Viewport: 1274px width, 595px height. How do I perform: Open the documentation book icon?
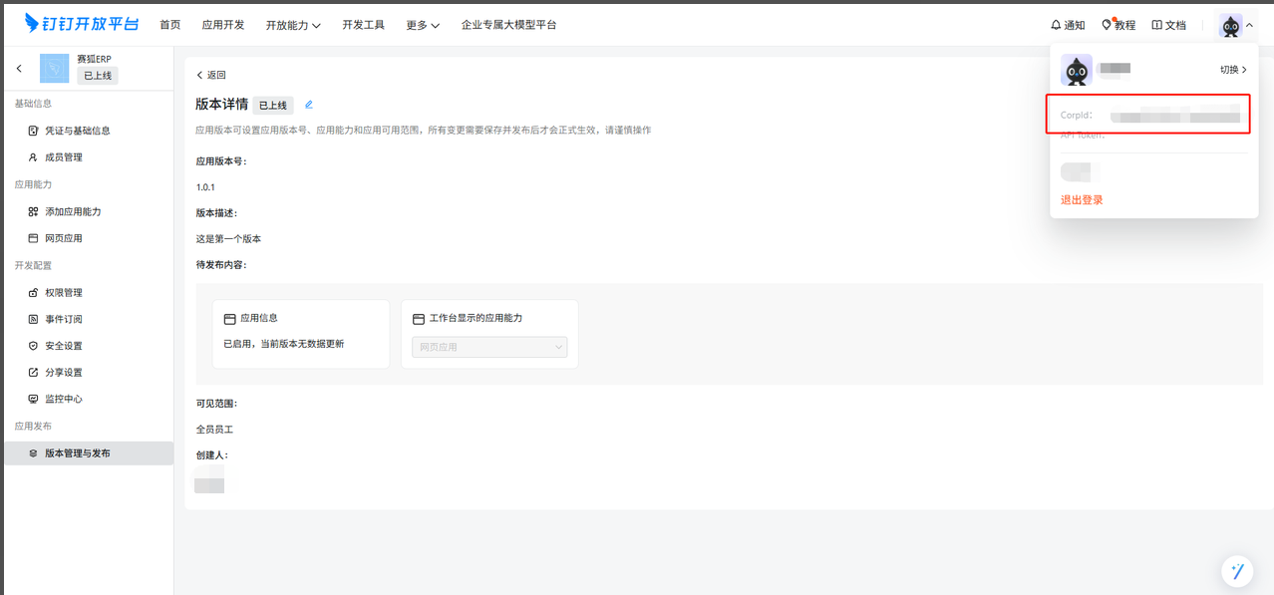1156,25
